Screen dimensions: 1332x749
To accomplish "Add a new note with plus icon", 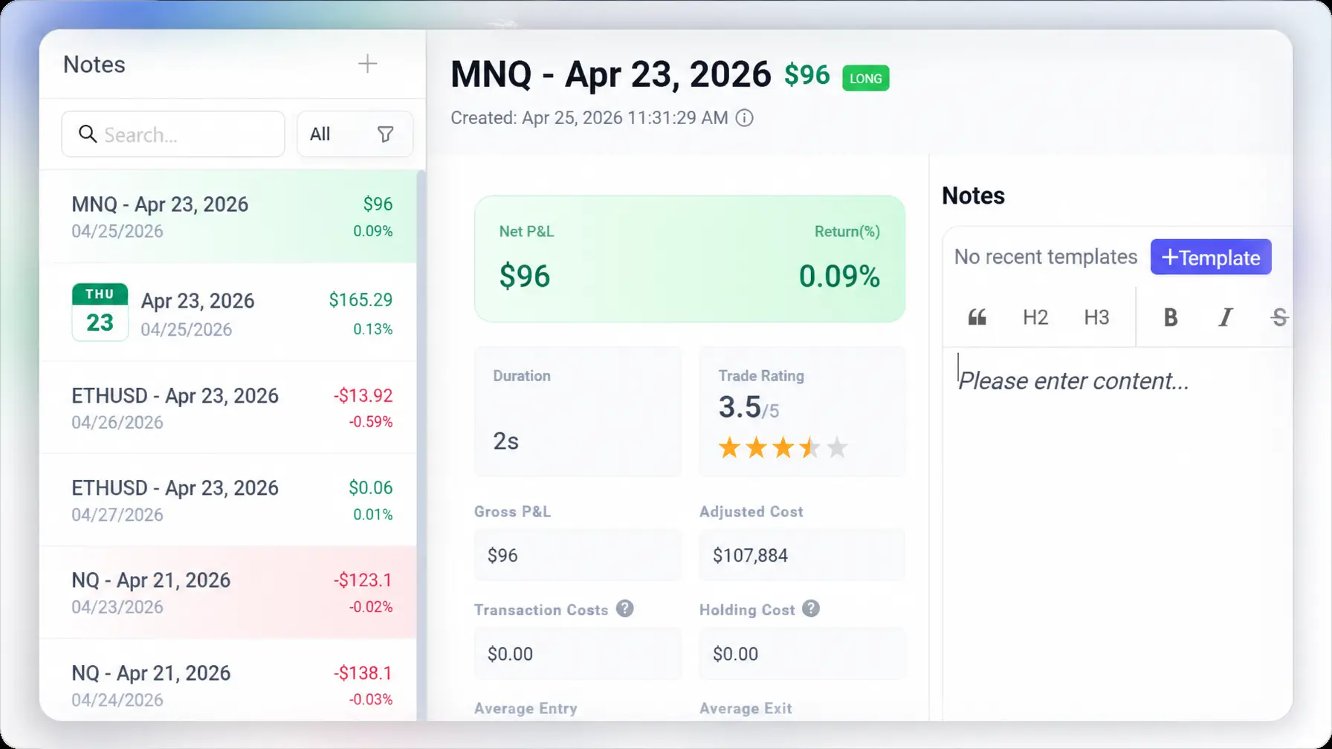I will click(367, 64).
